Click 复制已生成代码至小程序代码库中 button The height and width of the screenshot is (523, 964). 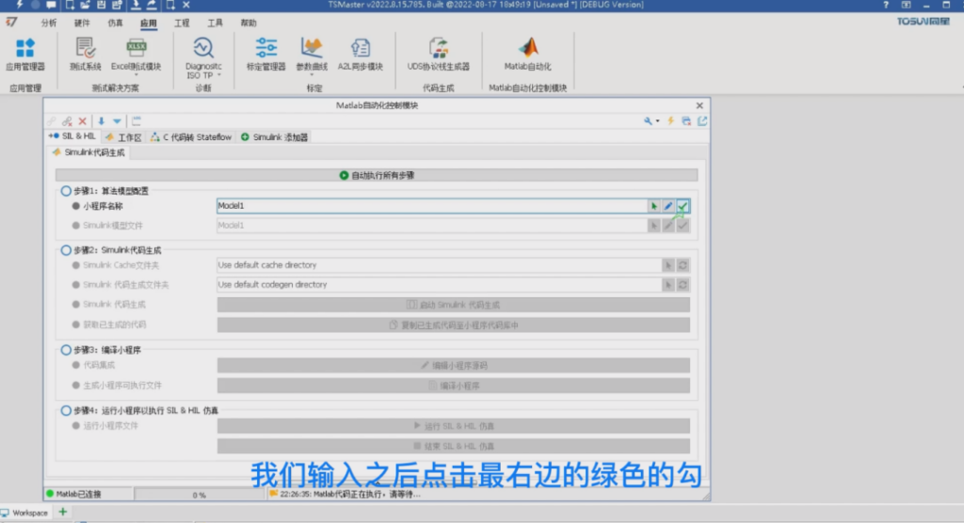(x=453, y=325)
